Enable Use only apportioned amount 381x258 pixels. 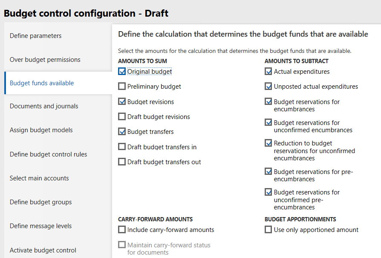click(x=268, y=230)
